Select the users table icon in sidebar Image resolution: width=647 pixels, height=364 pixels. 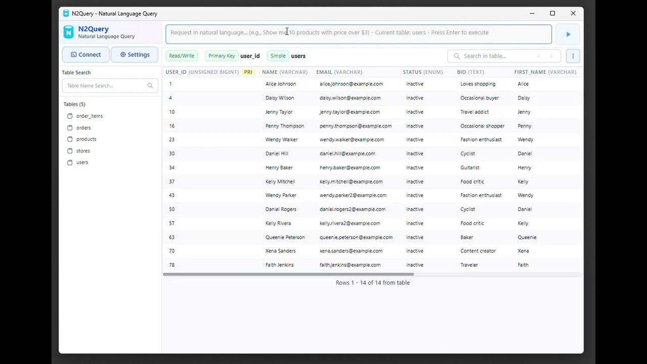tap(70, 162)
